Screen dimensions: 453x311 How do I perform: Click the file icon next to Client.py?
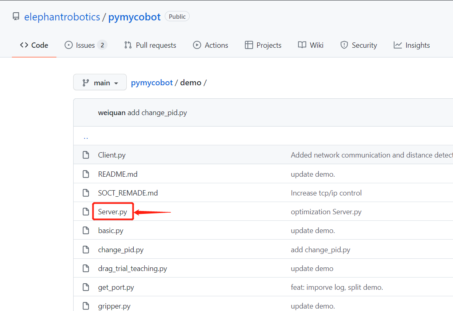tap(86, 155)
